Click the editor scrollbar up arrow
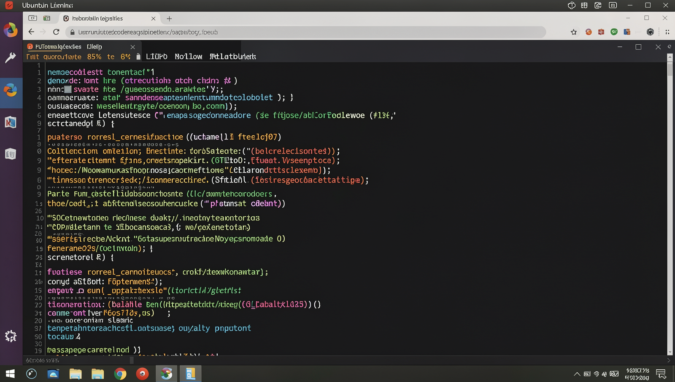The width and height of the screenshot is (675, 382). coord(670,56)
